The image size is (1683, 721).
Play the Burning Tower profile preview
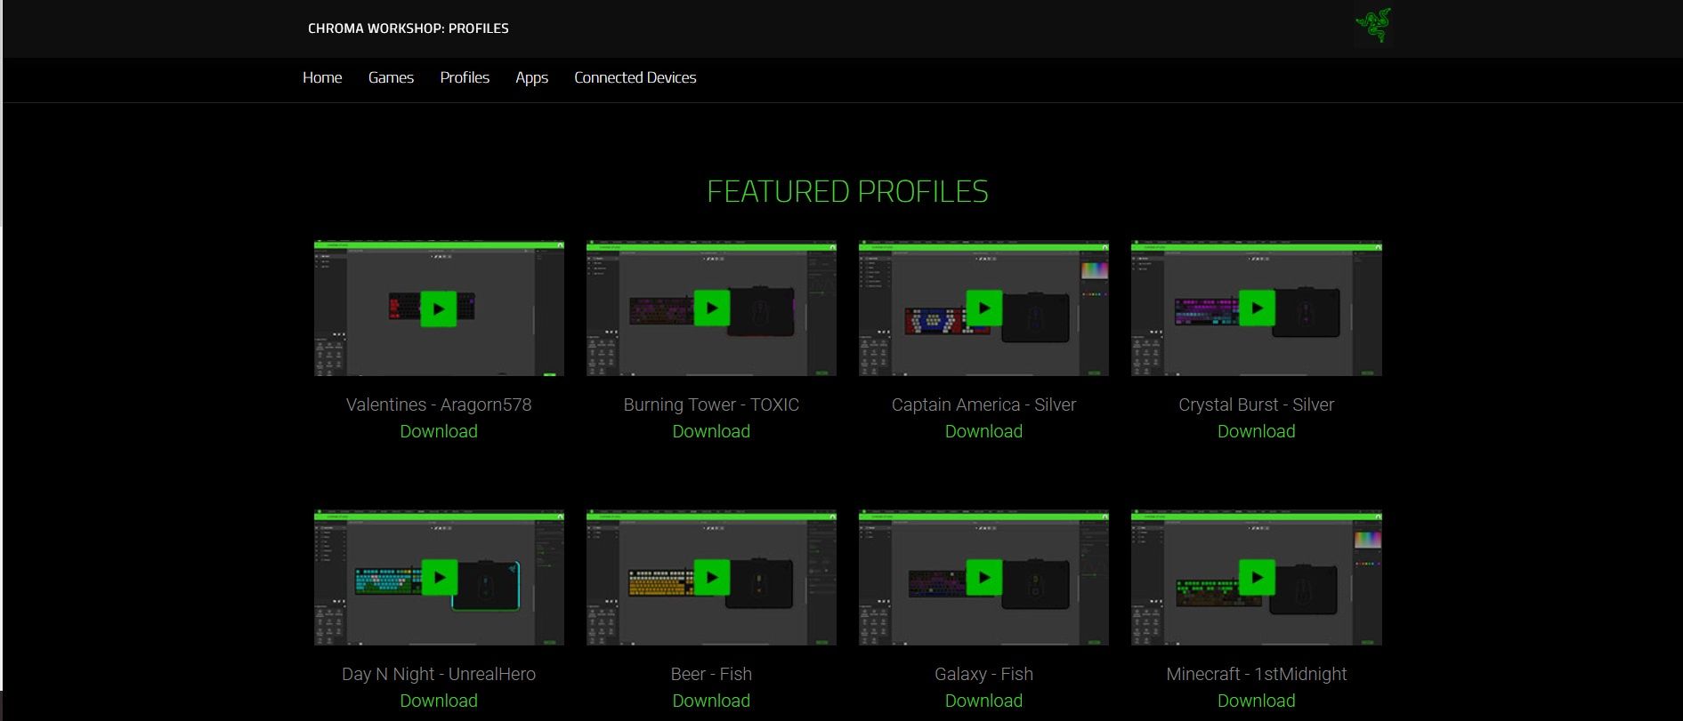pyautogui.click(x=711, y=308)
